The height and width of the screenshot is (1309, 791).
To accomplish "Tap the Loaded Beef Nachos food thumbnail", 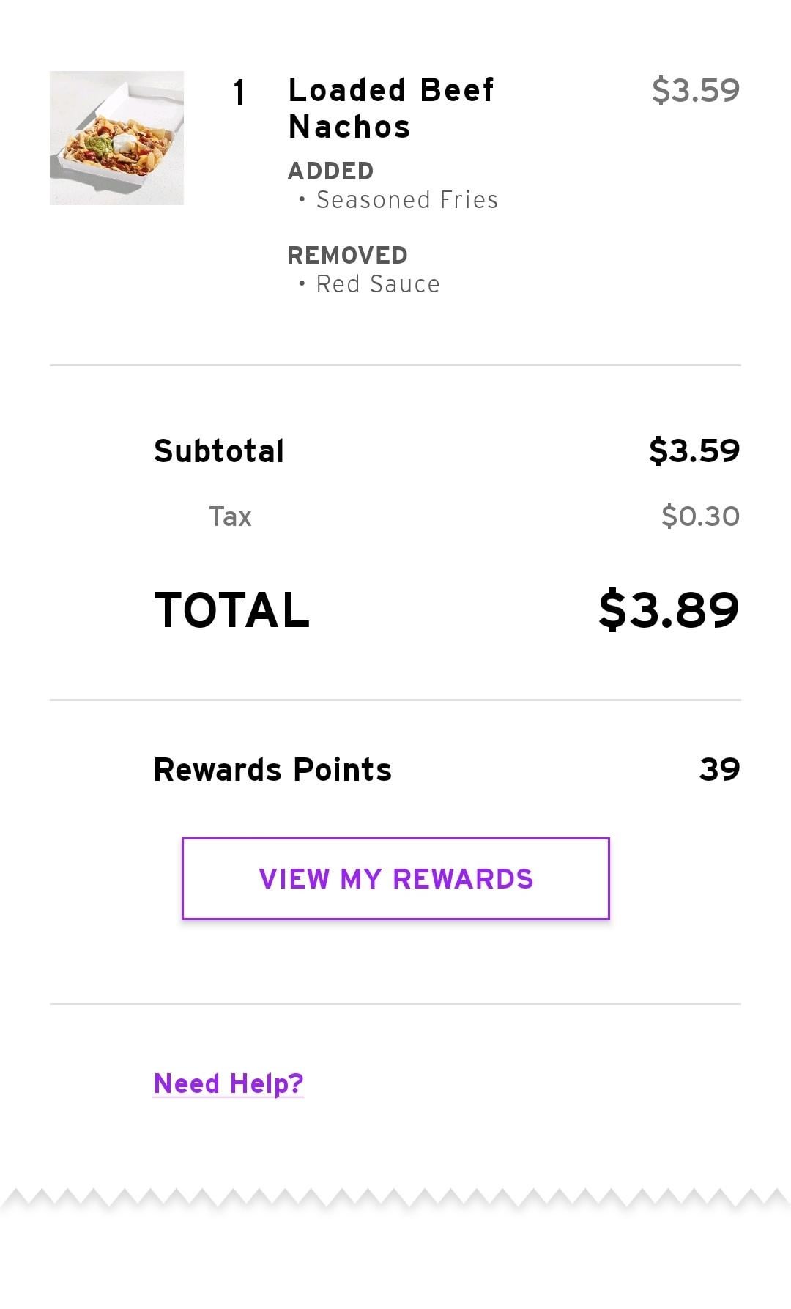I will click(x=116, y=138).
